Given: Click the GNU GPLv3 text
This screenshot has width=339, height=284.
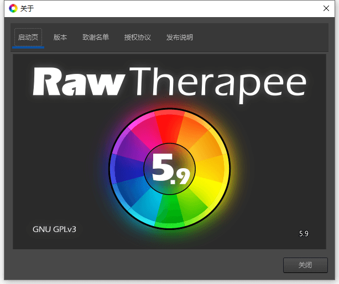Looking at the screenshot, I should 54,229.
